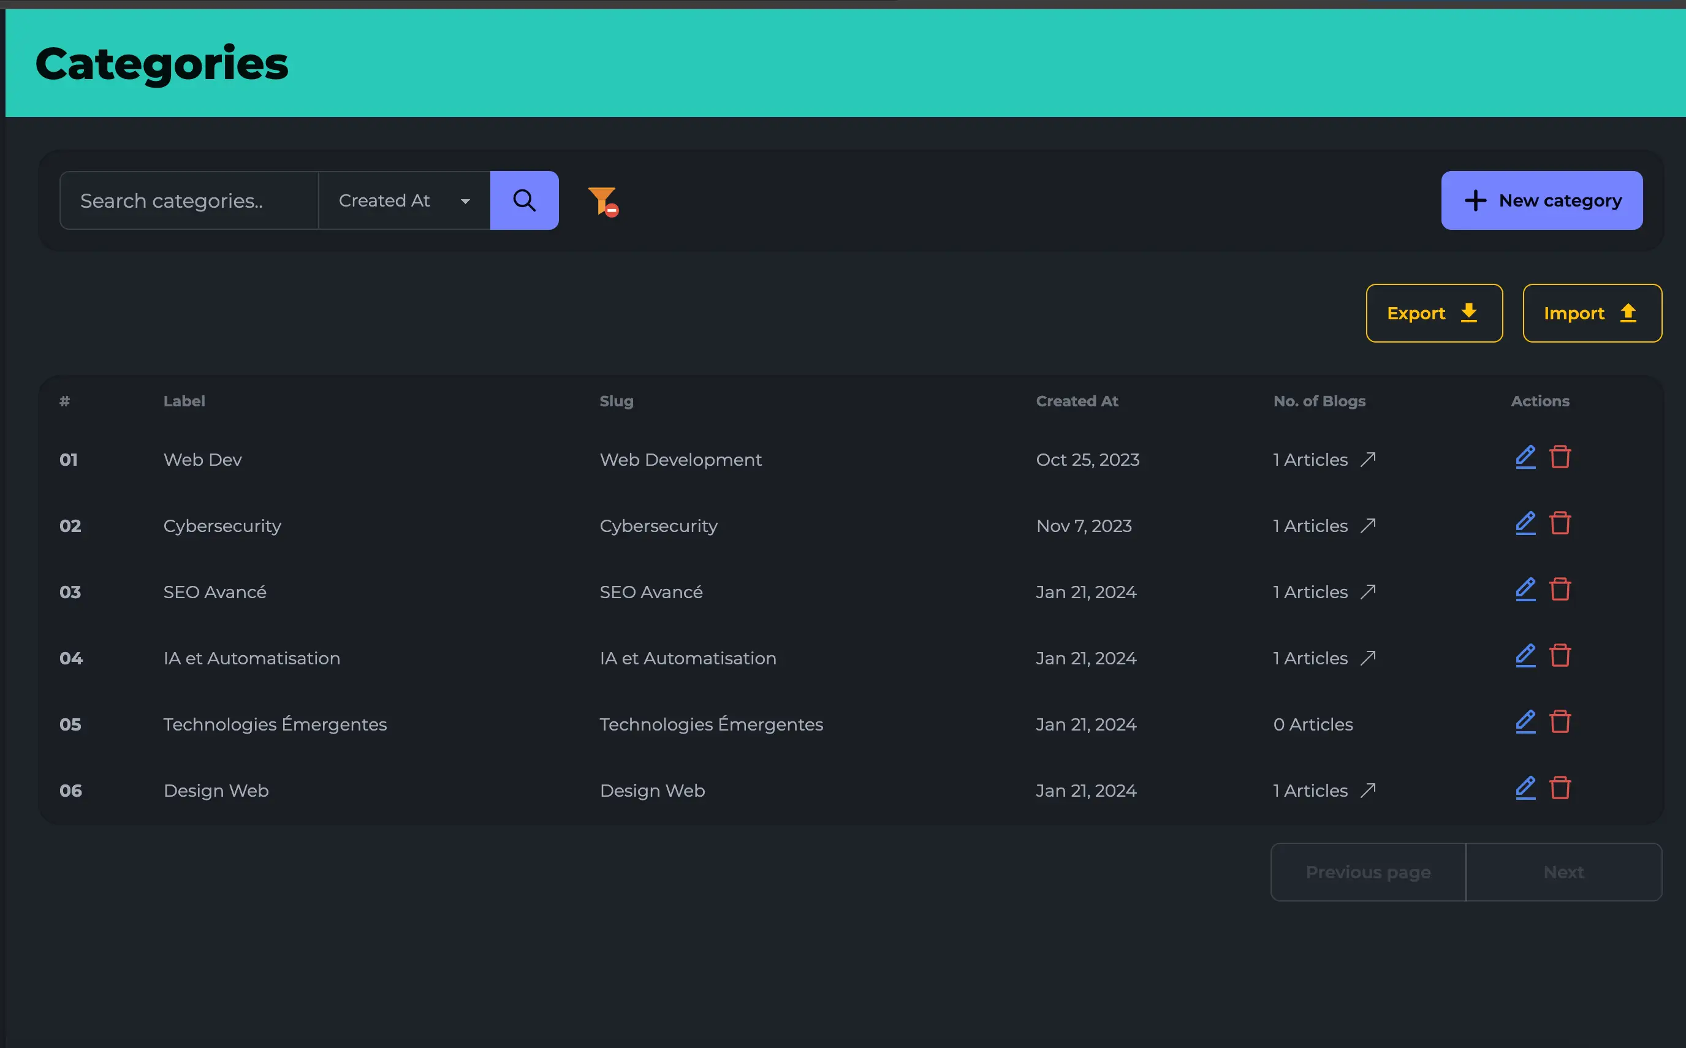The height and width of the screenshot is (1048, 1686).
Task: Click the search magnifier button
Action: 524,200
